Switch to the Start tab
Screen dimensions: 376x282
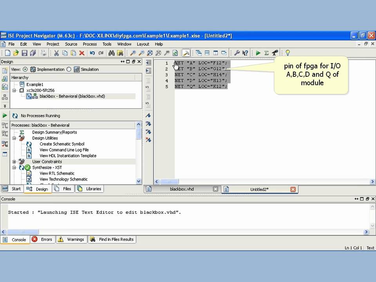(12, 189)
